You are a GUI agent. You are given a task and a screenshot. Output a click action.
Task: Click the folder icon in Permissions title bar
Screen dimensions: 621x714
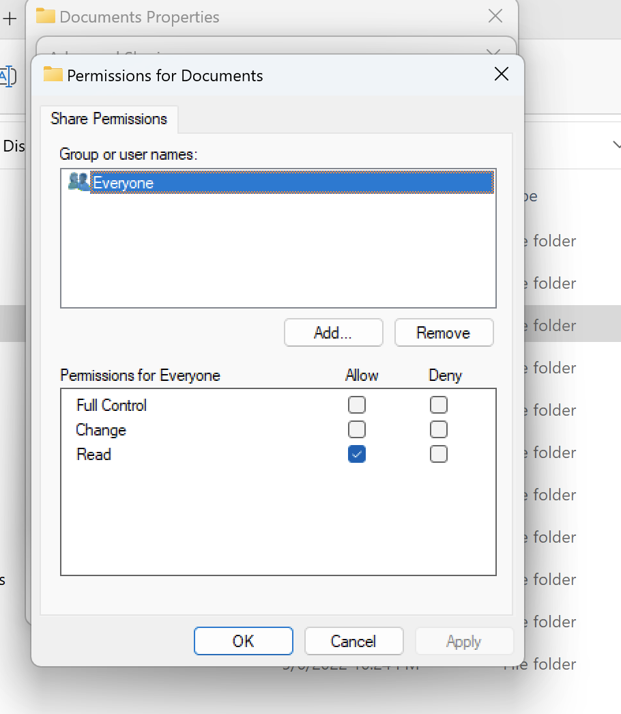tap(53, 74)
